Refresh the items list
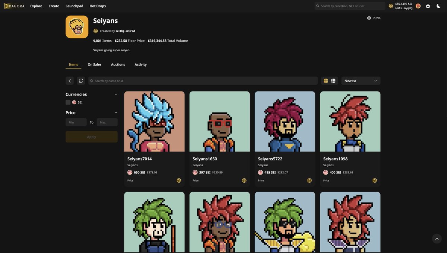The width and height of the screenshot is (447, 253). click(x=81, y=81)
